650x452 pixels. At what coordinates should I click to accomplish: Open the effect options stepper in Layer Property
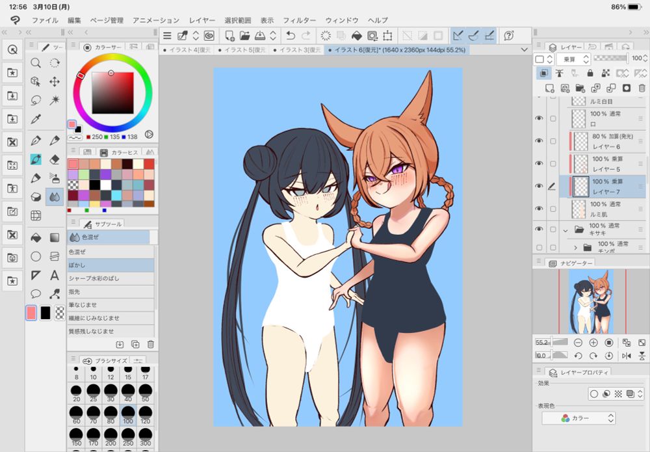(x=640, y=393)
